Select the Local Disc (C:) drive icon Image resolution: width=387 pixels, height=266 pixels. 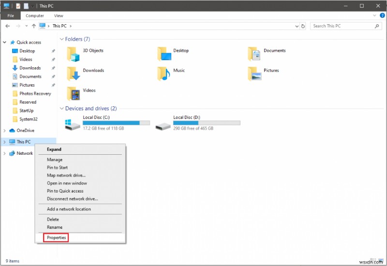point(73,125)
